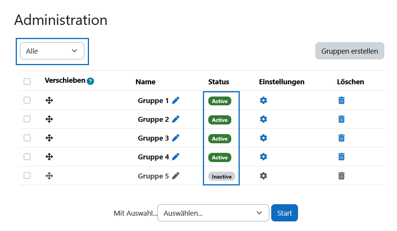Screen dimensions: 397x231
Task: Edit the name of Gruppe 4
Action: pyautogui.click(x=176, y=157)
